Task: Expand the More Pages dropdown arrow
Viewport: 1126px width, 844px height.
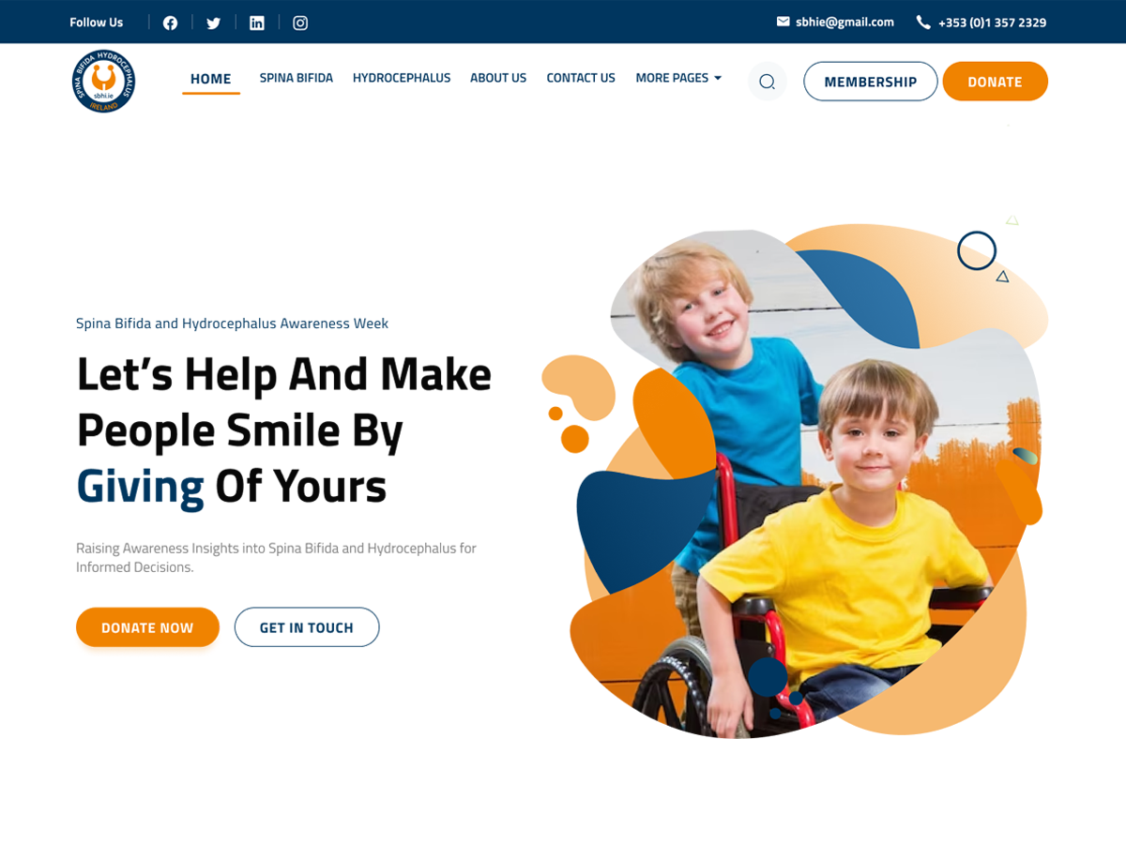Action: [718, 78]
